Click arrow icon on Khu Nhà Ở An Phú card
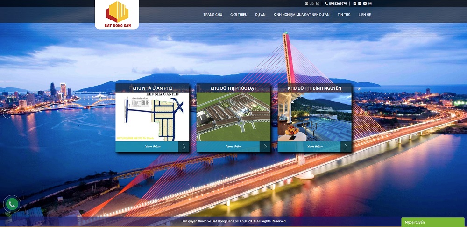 pos(184,147)
